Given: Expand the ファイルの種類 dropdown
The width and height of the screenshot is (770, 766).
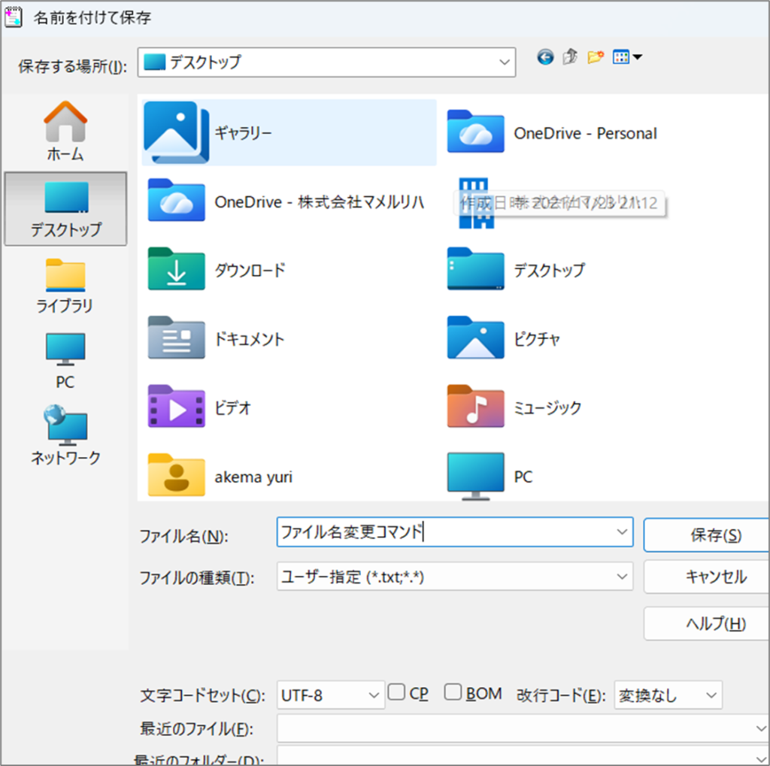Looking at the screenshot, I should coord(622,577).
